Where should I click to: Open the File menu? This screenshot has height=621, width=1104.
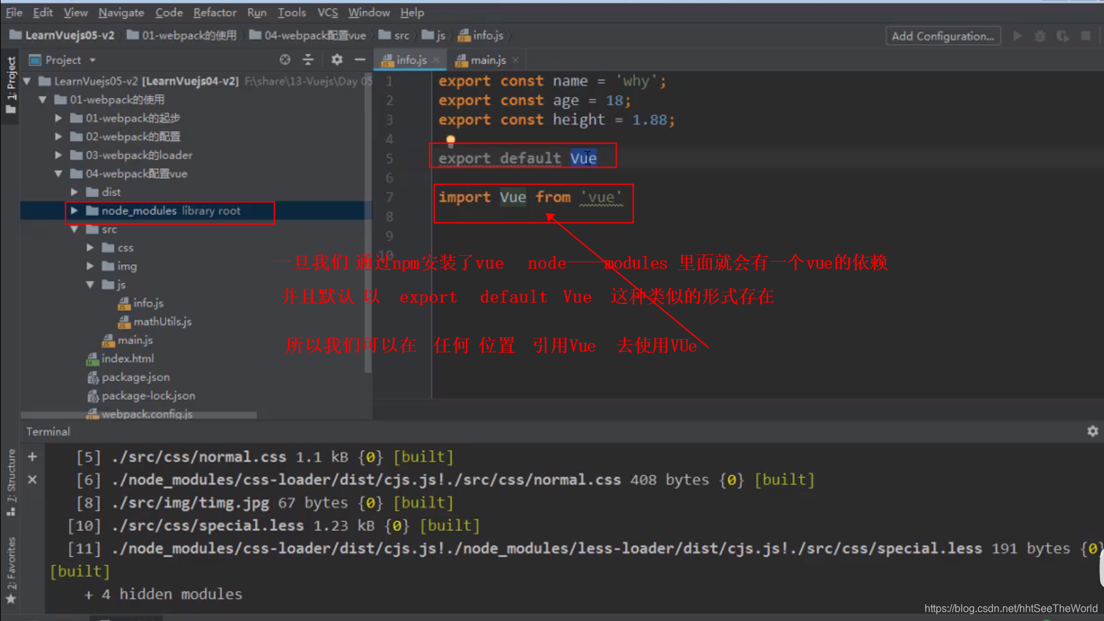(x=14, y=12)
